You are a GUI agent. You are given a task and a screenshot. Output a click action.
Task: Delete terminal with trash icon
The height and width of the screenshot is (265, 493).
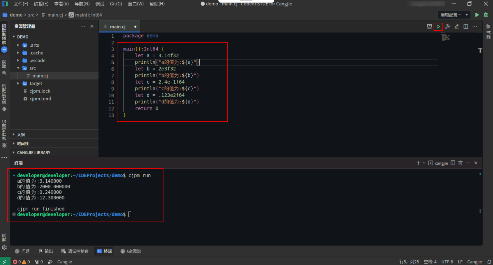click(460, 163)
